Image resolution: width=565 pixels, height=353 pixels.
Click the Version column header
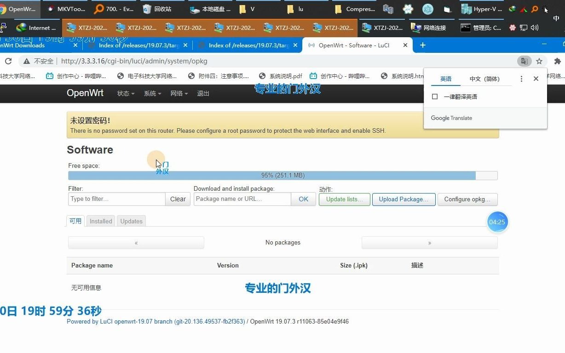tap(228, 266)
